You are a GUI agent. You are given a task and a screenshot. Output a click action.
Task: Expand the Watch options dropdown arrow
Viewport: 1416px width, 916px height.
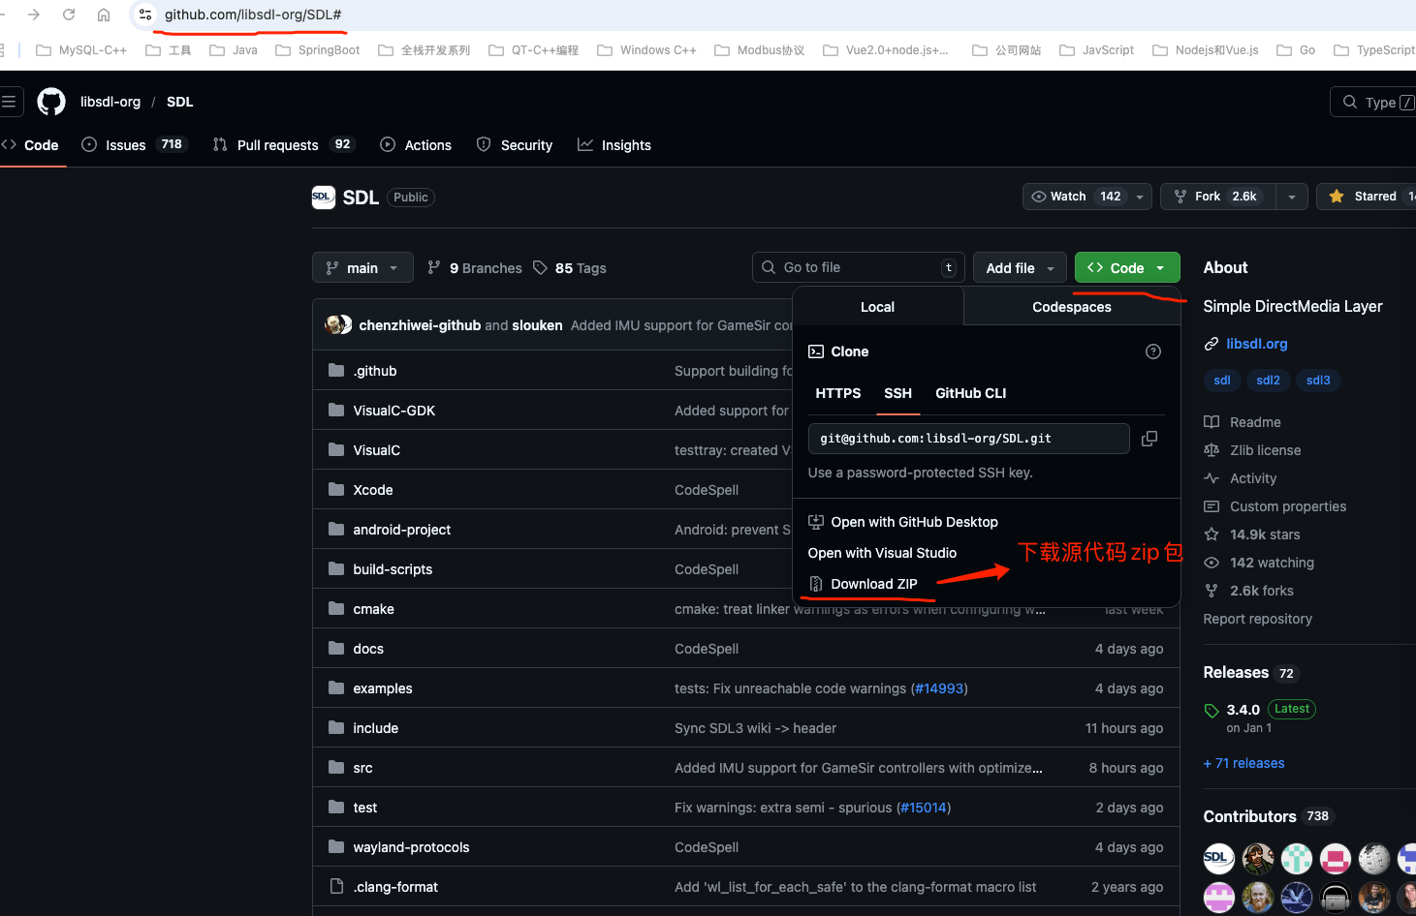click(1140, 197)
